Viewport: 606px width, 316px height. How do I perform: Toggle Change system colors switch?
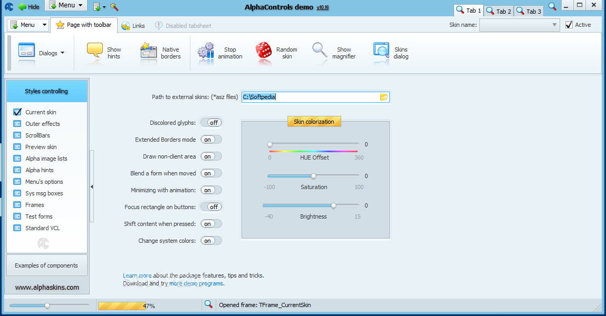pos(211,241)
